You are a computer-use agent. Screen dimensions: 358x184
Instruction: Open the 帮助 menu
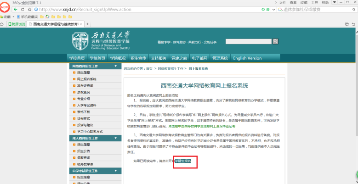[325, 2]
